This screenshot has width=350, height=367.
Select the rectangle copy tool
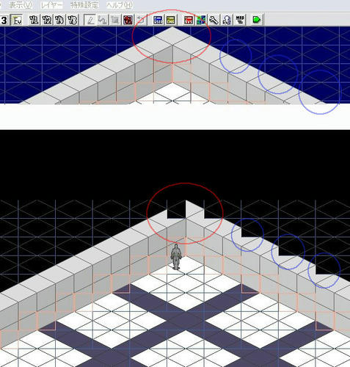(115, 20)
